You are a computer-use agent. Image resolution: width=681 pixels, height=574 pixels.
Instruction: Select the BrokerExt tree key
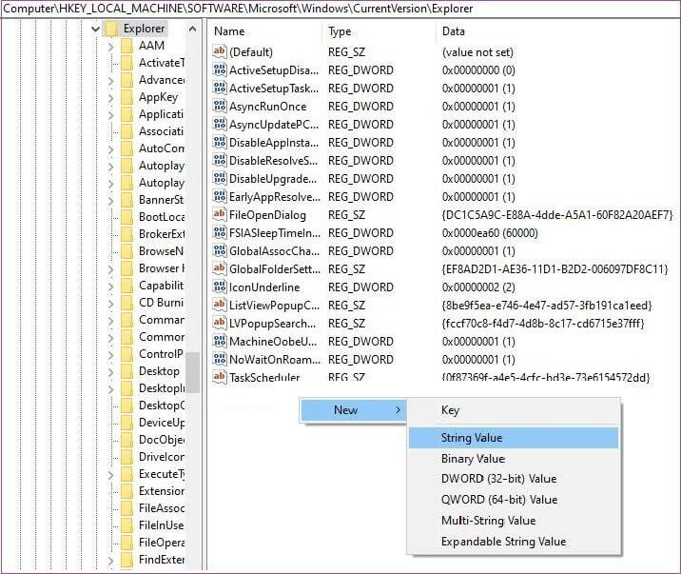tap(162, 234)
